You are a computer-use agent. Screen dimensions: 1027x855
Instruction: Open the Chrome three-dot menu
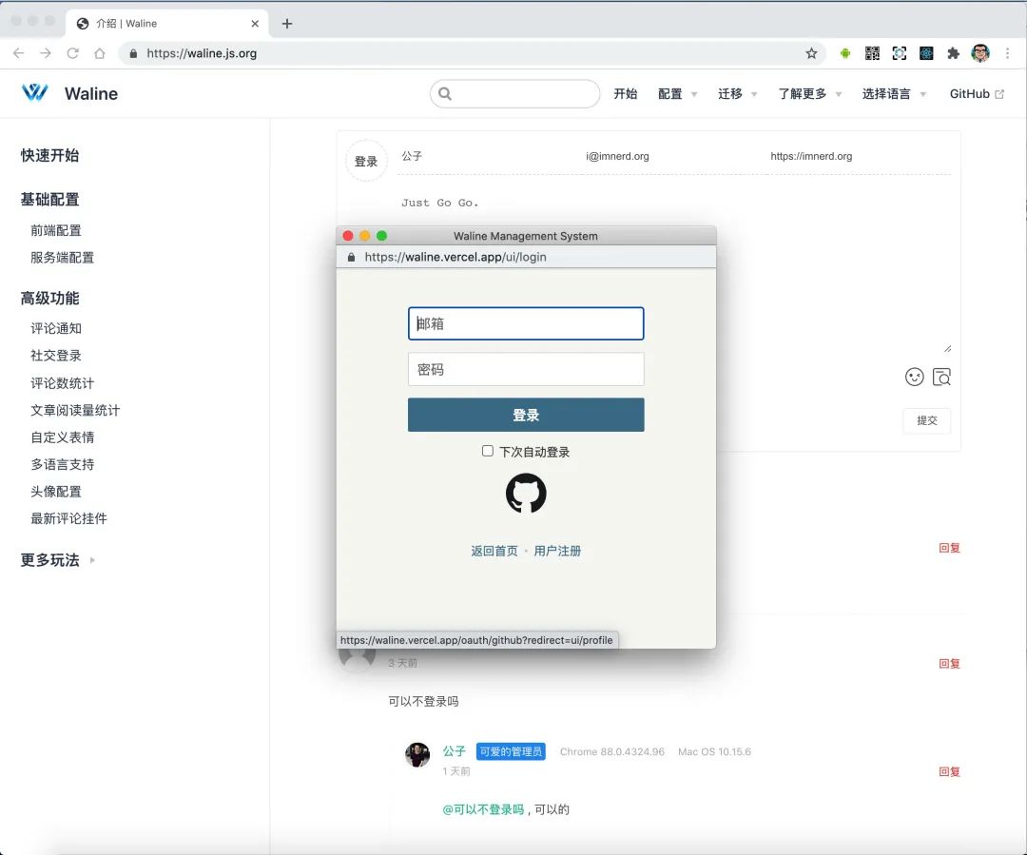coord(1007,53)
